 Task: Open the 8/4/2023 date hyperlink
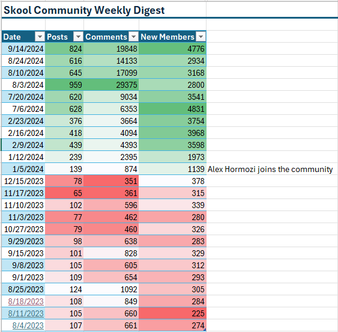tap(28, 325)
